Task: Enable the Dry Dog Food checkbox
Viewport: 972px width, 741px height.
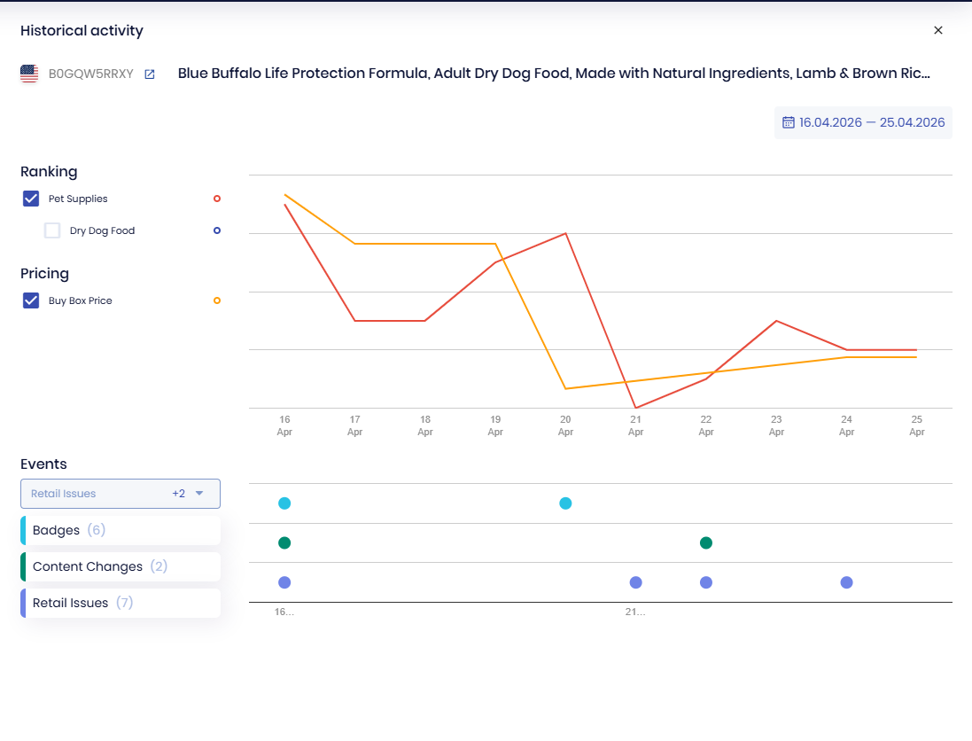Action: click(52, 230)
